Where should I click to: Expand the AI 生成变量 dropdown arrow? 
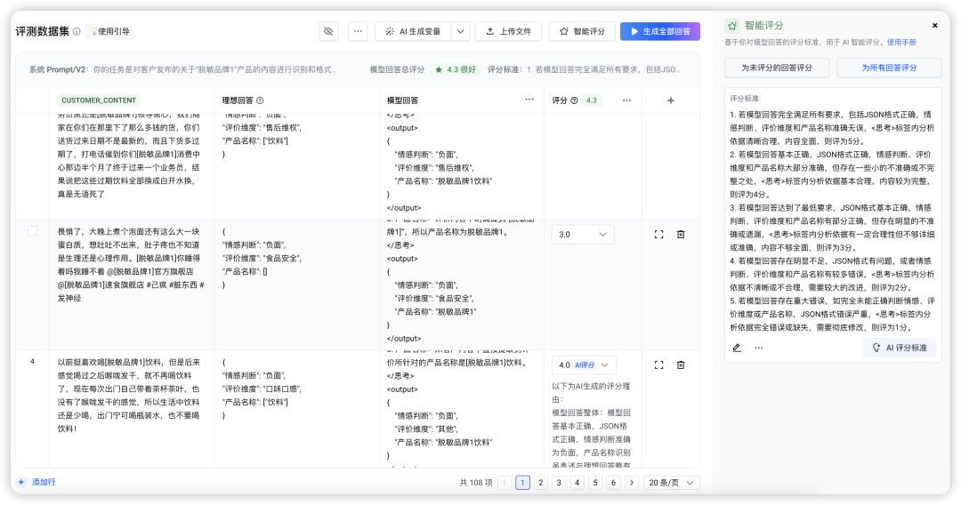tap(460, 31)
